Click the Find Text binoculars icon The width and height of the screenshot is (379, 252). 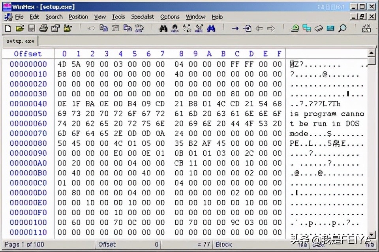[x=163, y=28]
